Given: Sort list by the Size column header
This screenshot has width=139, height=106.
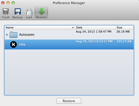Looking at the screenshot, I should tap(125, 27).
